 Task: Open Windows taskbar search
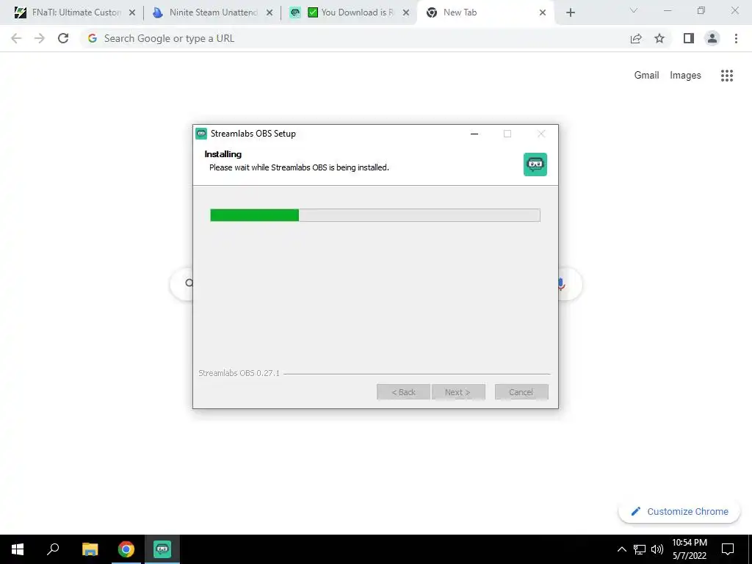click(x=53, y=549)
